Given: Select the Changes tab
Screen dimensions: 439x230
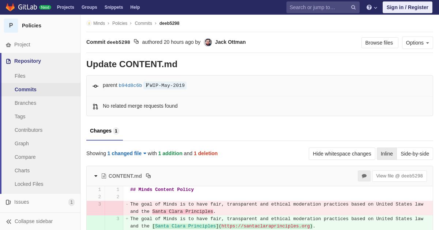Looking at the screenshot, I should pyautogui.click(x=105, y=131).
